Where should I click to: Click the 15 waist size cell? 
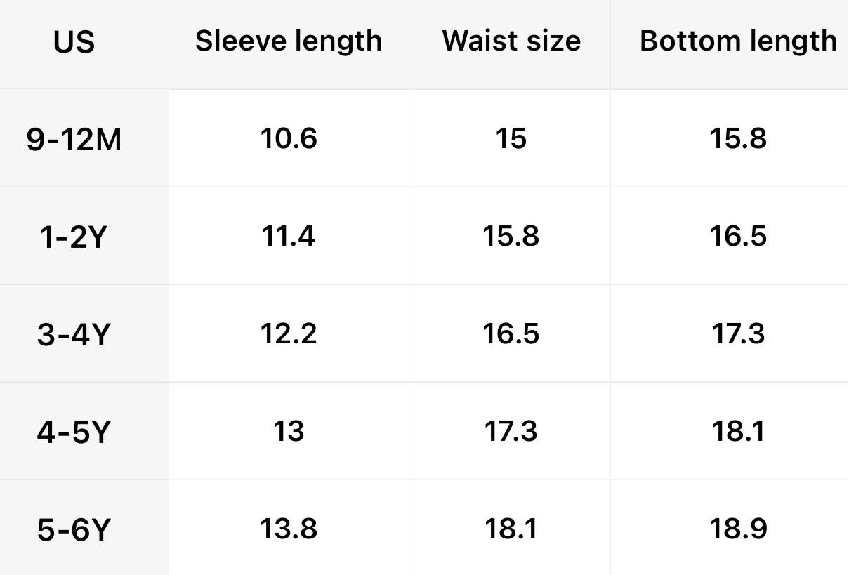pos(511,138)
